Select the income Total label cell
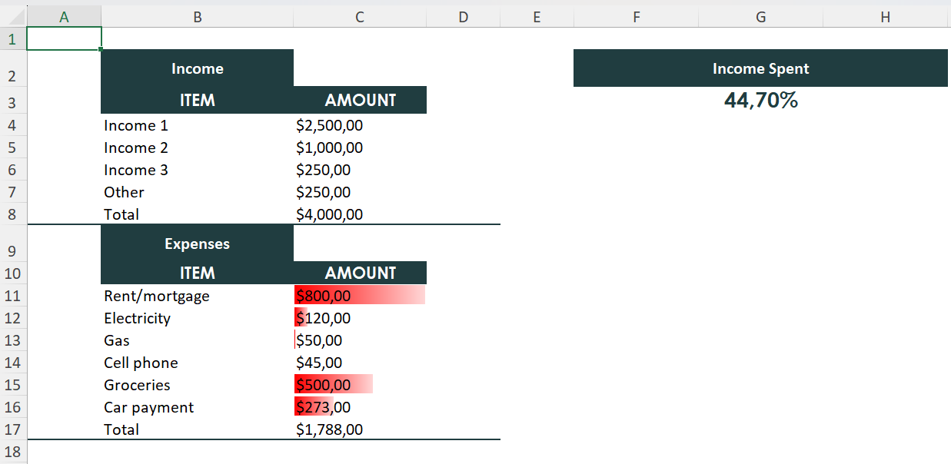 click(x=197, y=214)
